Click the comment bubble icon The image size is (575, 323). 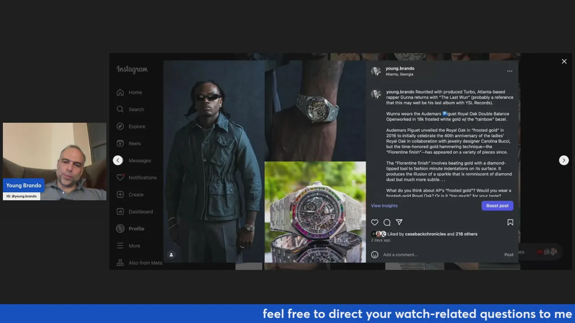click(387, 223)
